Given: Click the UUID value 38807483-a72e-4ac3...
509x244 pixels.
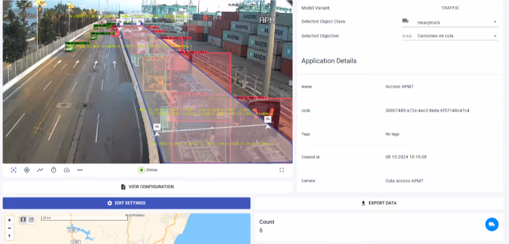Looking at the screenshot, I should [x=427, y=111].
